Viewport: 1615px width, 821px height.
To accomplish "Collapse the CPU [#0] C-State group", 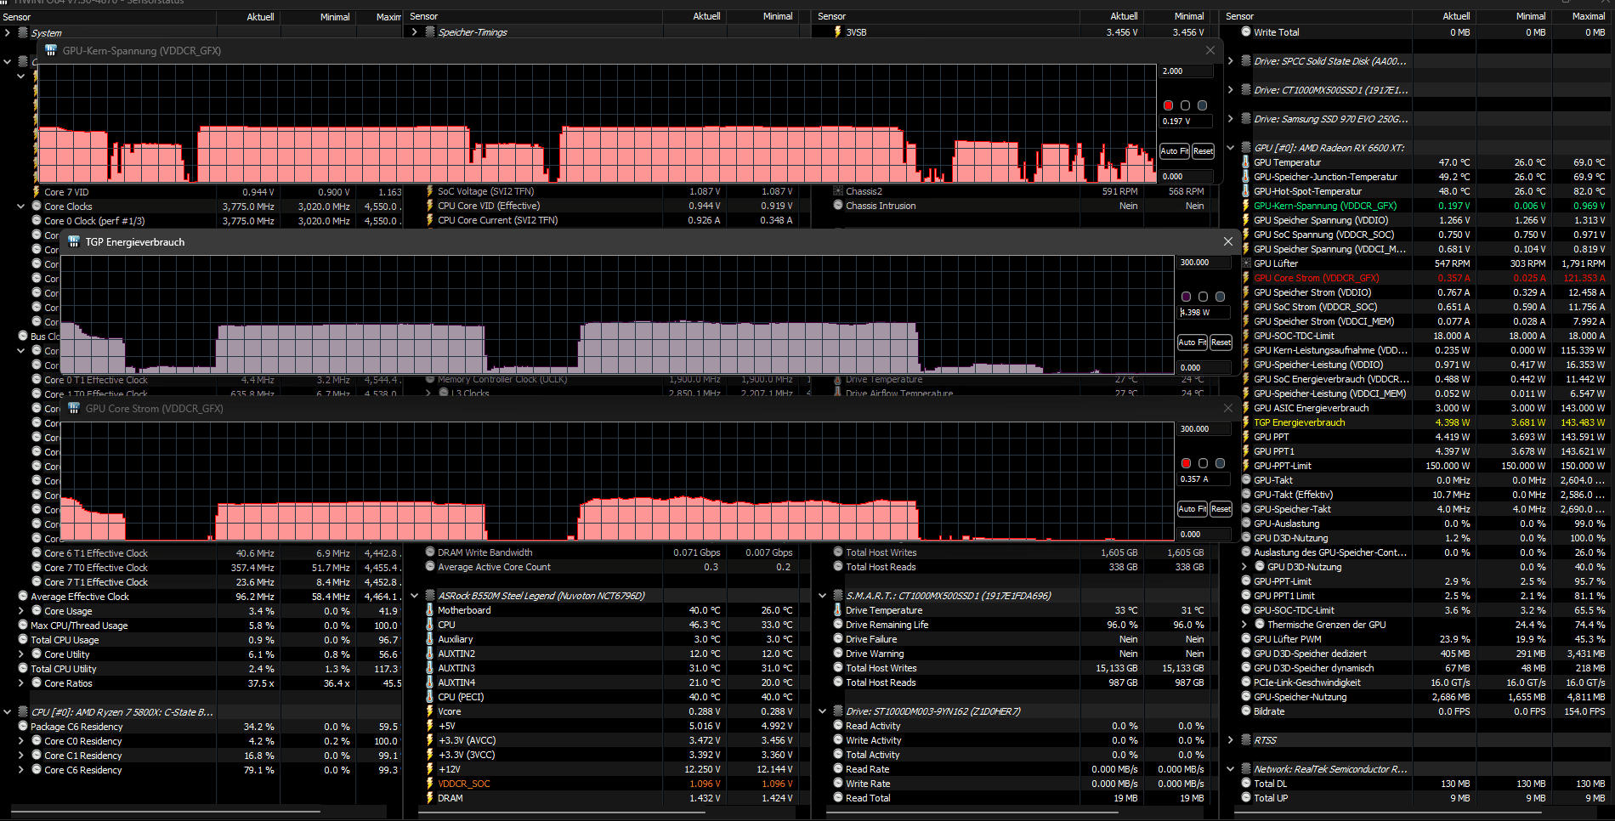I will coord(8,712).
